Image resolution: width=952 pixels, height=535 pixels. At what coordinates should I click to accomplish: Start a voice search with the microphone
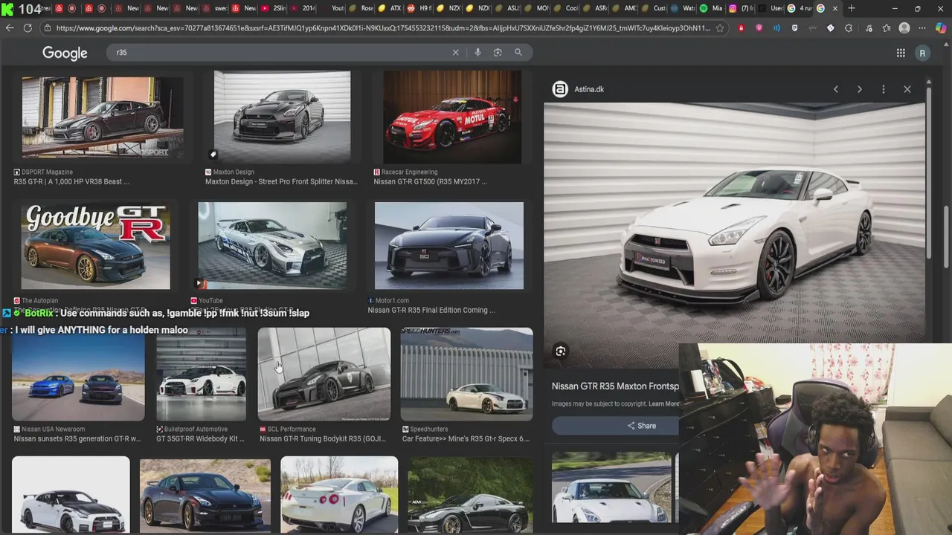(x=477, y=53)
